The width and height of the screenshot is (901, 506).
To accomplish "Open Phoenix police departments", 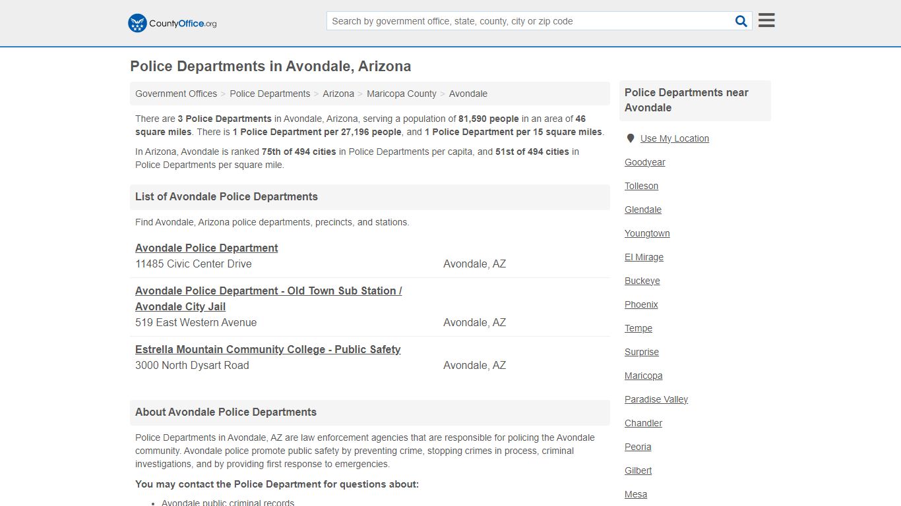I will coord(641,304).
